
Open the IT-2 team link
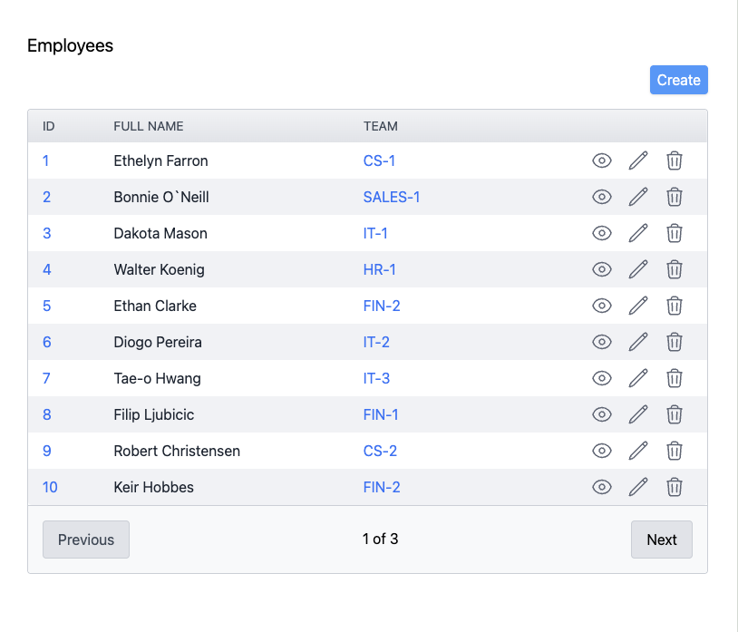pos(376,342)
